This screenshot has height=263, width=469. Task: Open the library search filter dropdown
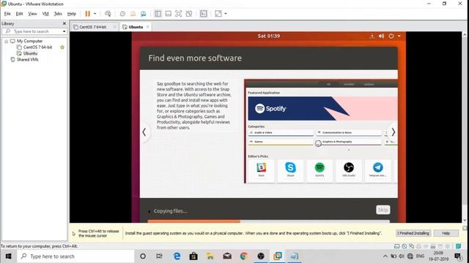click(64, 31)
